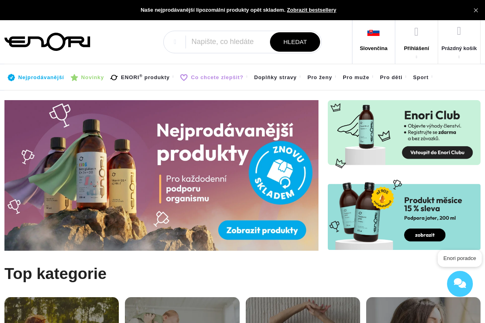
Task: Click the ENORI logo
Action: 47,42
